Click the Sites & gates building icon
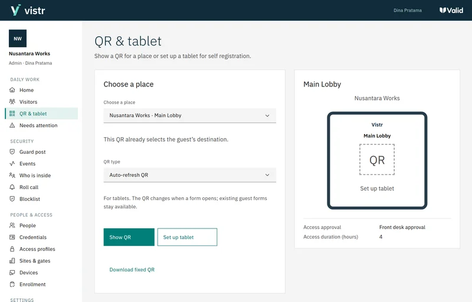Image resolution: width=472 pixels, height=302 pixels. pyautogui.click(x=12, y=261)
